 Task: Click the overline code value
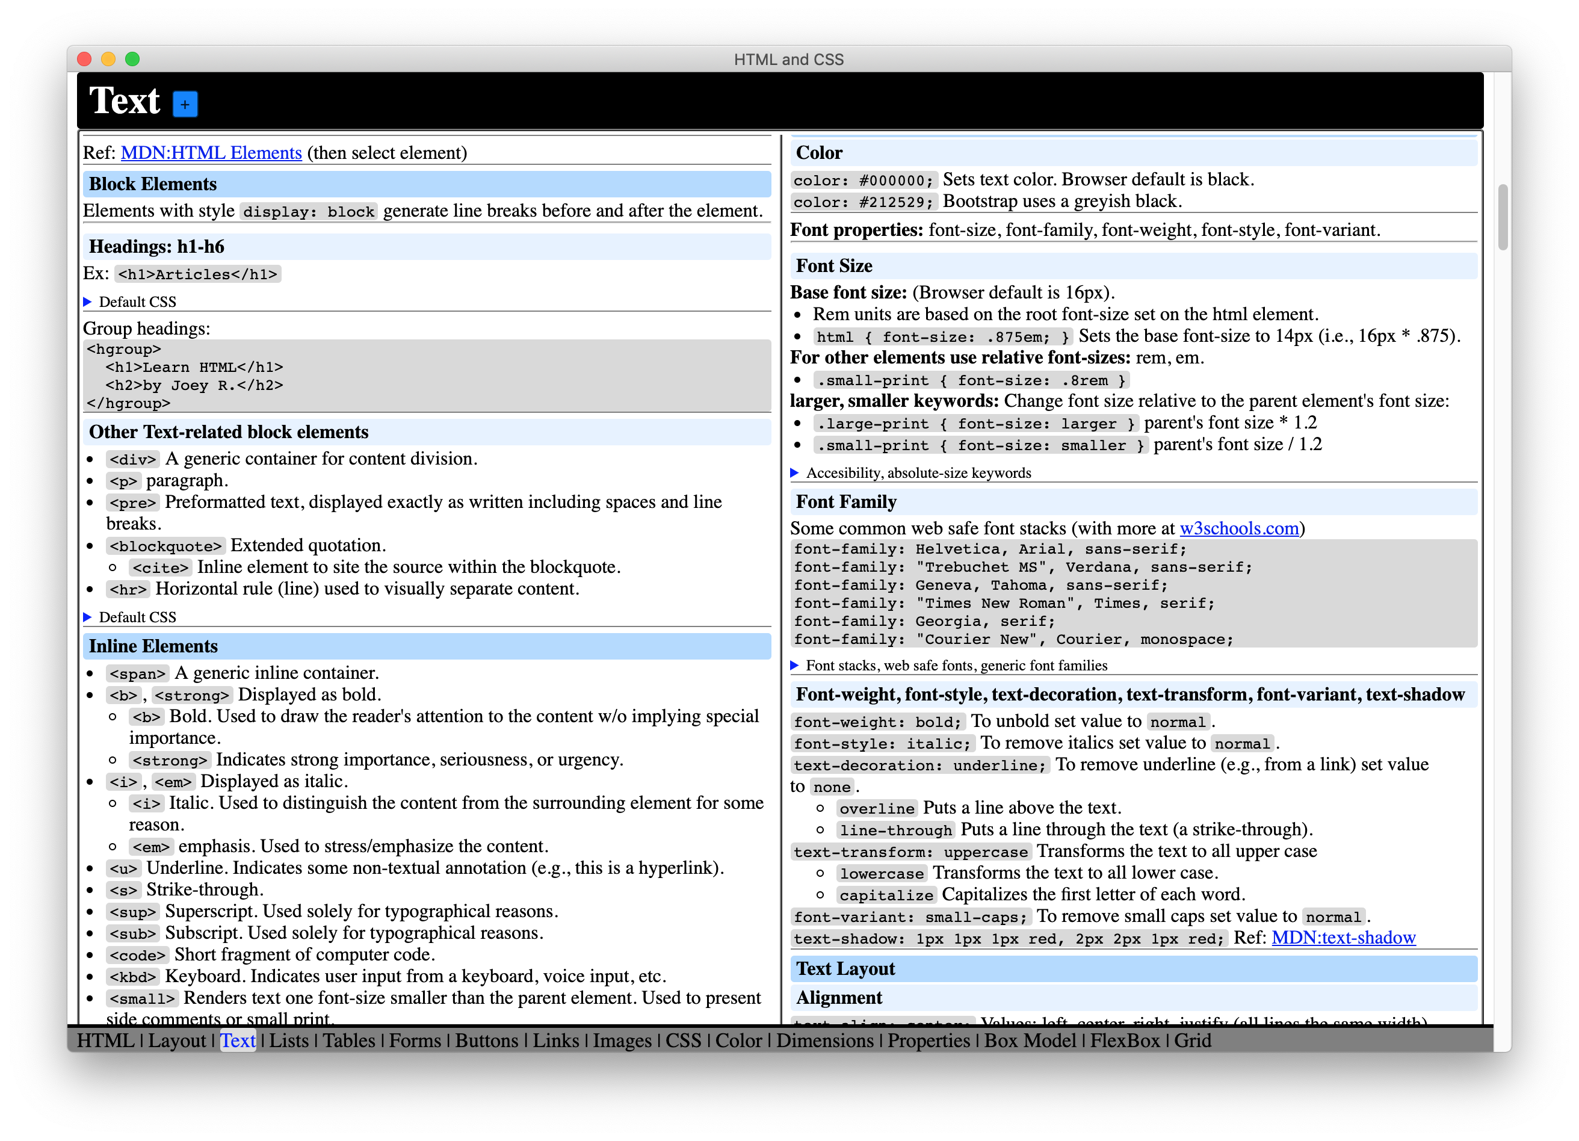click(x=877, y=809)
